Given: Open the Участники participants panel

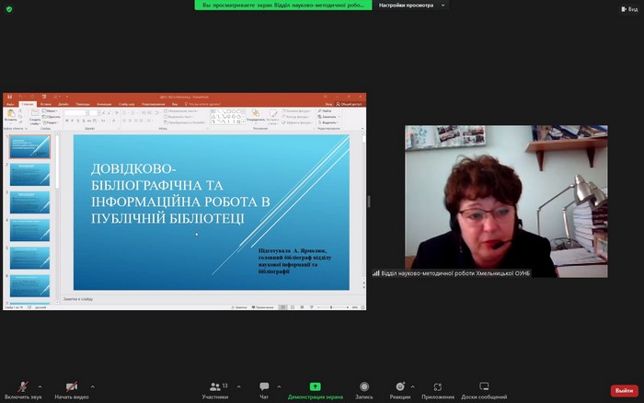Looking at the screenshot, I should click(x=215, y=386).
